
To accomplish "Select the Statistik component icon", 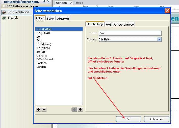I will coord(4,18).
